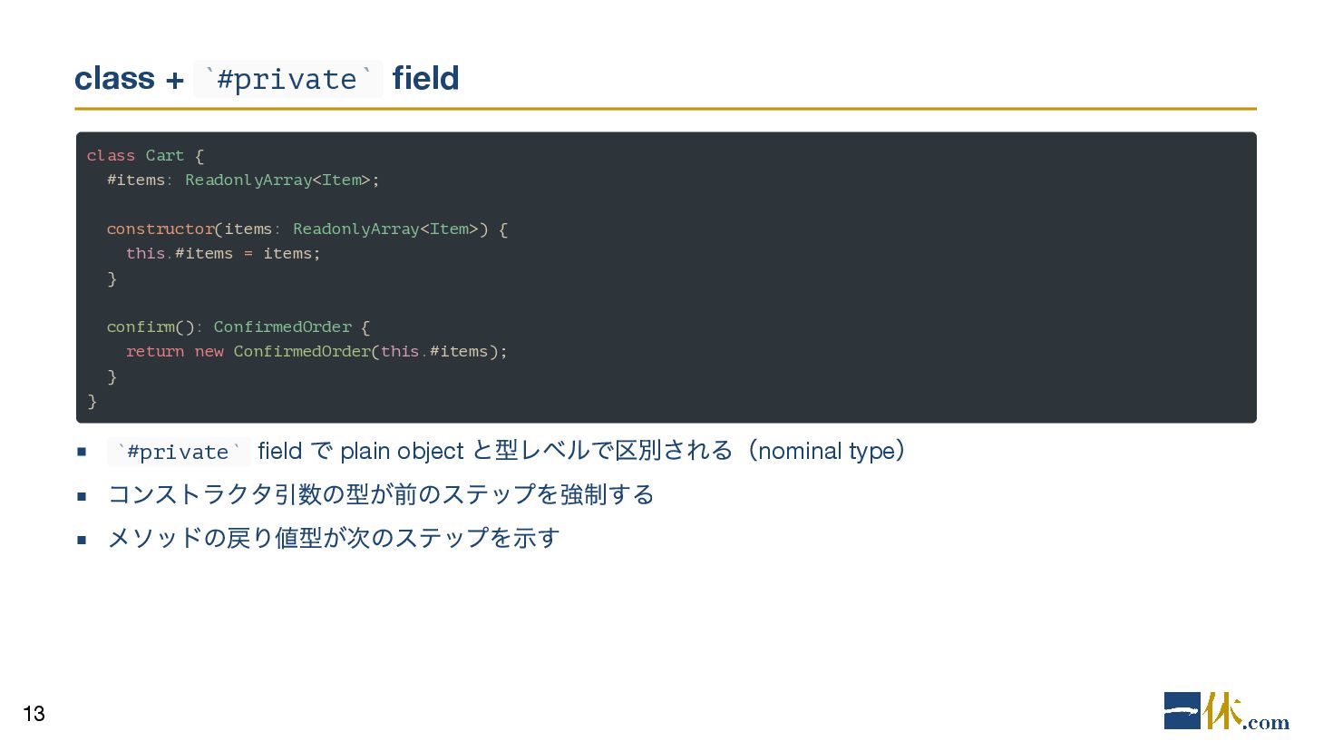
Task: Click the constructor signature code line
Action: 306,229
